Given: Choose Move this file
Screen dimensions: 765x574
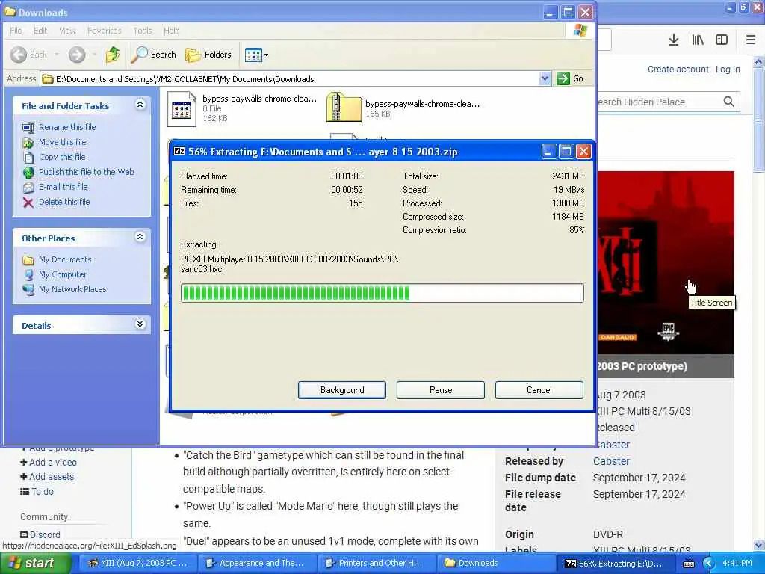Looking at the screenshot, I should [63, 142].
